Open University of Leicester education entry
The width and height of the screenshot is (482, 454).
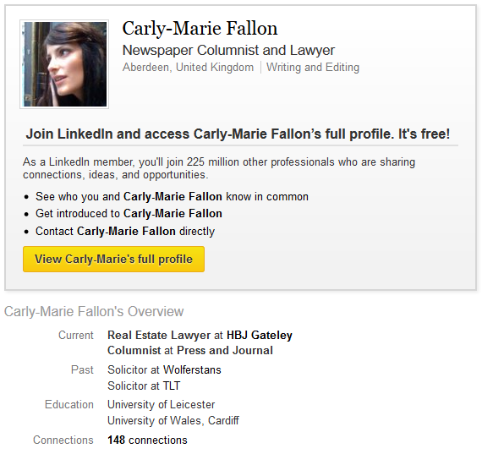pyautogui.click(x=161, y=404)
